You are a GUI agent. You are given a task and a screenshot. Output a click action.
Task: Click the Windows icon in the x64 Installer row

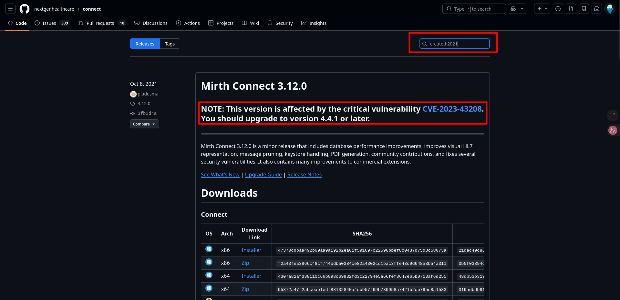[209, 275]
